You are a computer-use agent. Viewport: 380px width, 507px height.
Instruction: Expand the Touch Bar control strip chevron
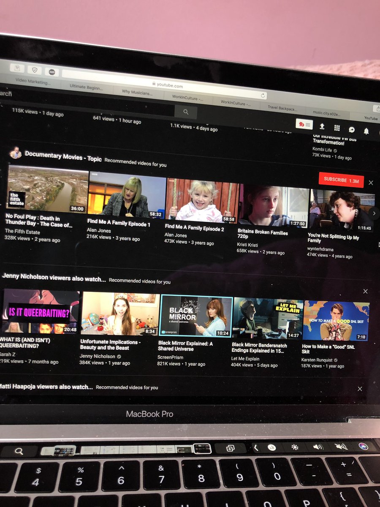point(256,447)
